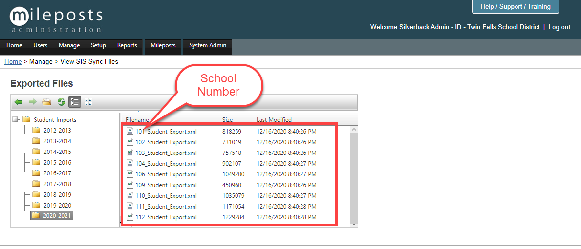Sort by Filename column header

click(x=137, y=120)
